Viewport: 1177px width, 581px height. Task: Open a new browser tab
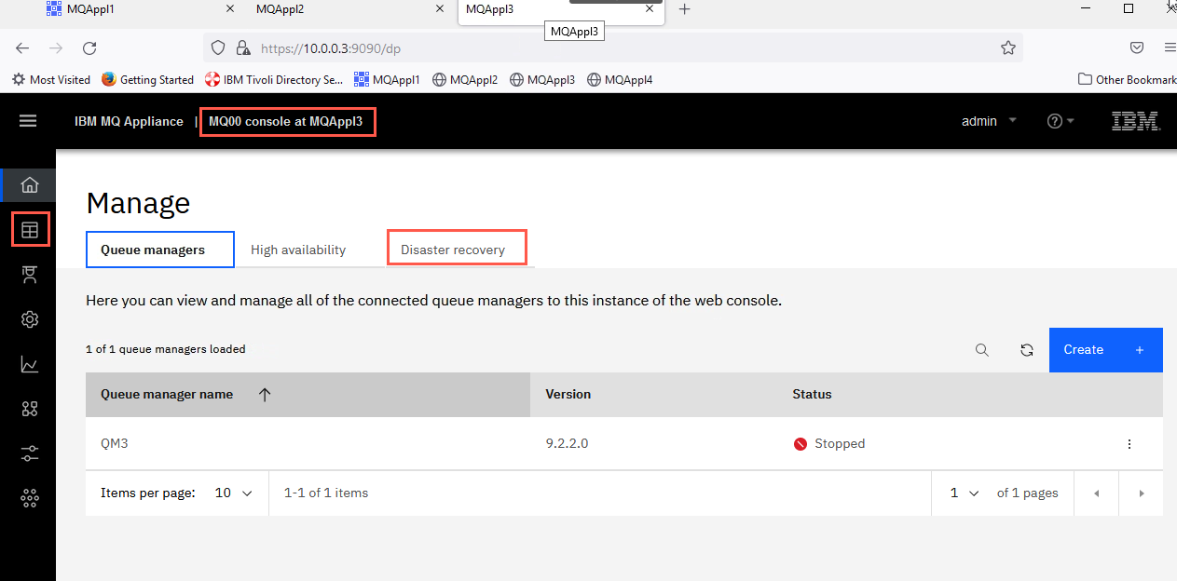[685, 9]
